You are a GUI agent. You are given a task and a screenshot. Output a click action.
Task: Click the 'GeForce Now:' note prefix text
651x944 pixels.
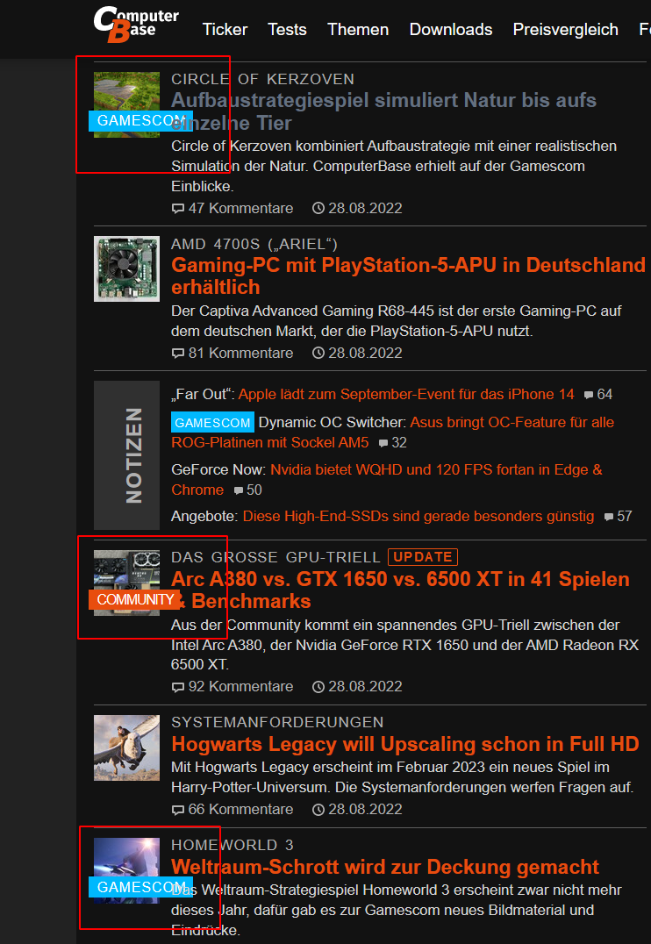pos(218,469)
